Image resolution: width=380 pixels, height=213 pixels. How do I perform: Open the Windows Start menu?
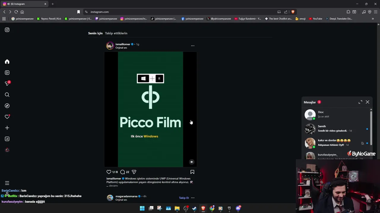(x=142, y=208)
